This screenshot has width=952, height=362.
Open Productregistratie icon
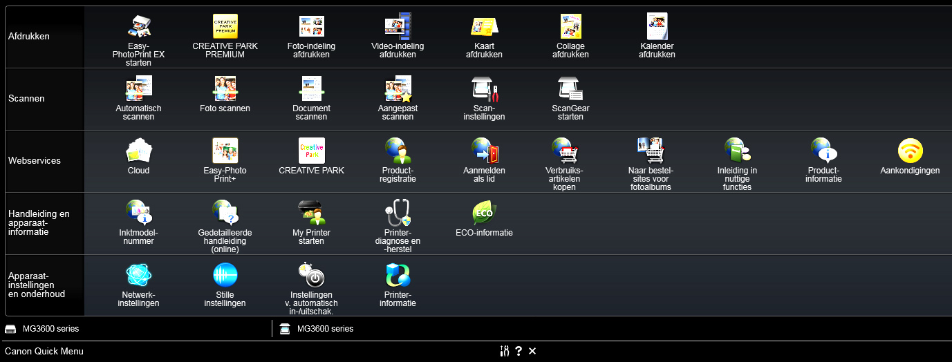pos(398,151)
